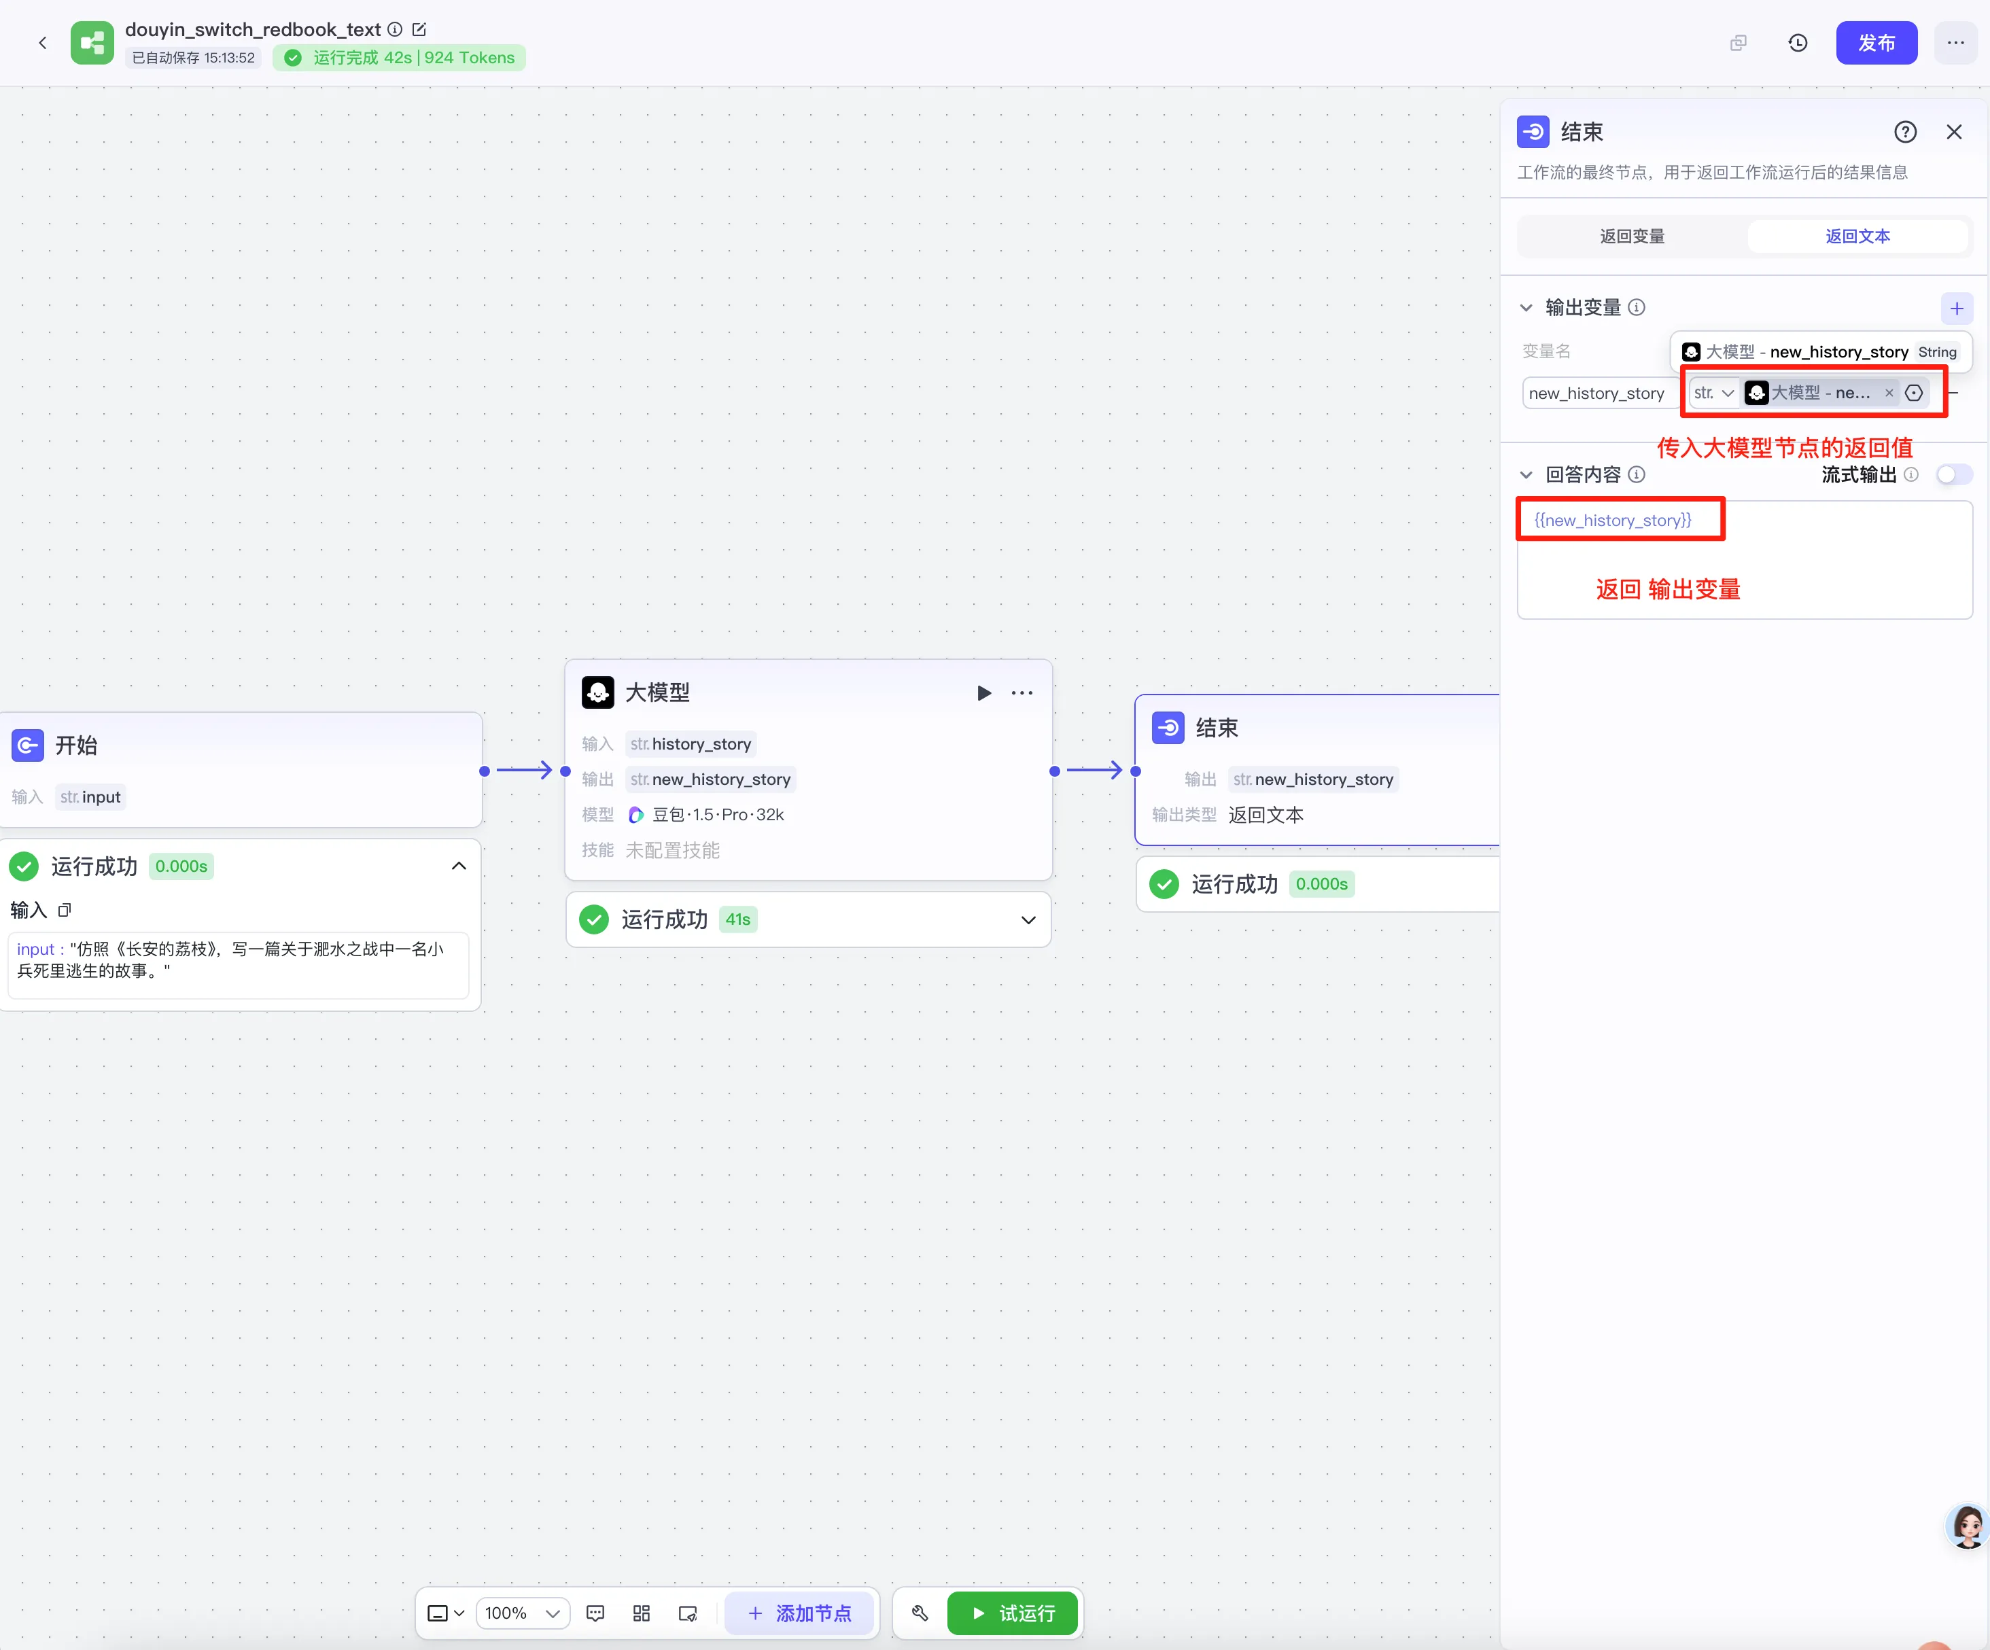Click the help question mark in 结束 panel
This screenshot has height=1650, width=1990.
pyautogui.click(x=1905, y=132)
